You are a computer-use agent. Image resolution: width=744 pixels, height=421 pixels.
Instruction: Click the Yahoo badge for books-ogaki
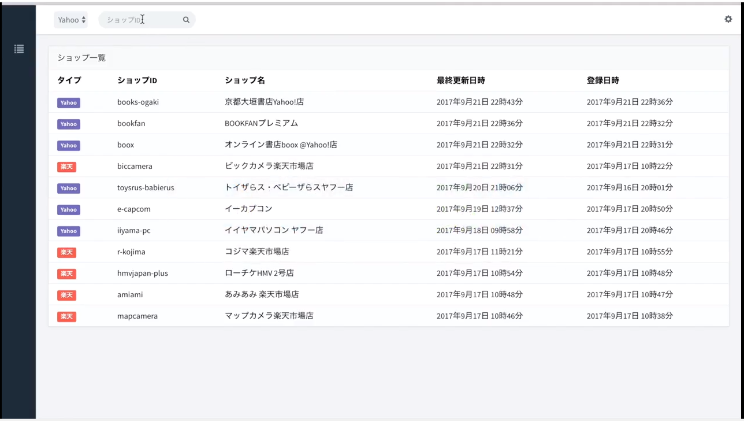click(68, 102)
